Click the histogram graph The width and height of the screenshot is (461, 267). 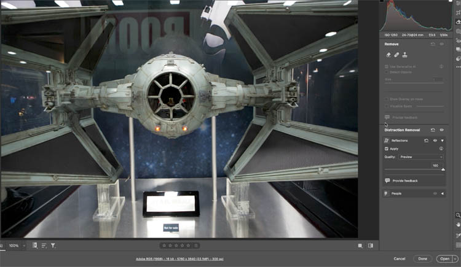coord(416,15)
